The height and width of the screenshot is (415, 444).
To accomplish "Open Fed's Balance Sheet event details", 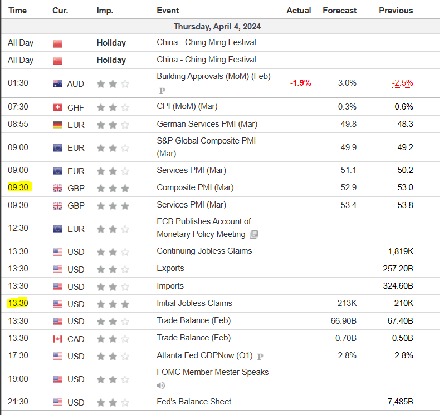I will coord(194,402).
